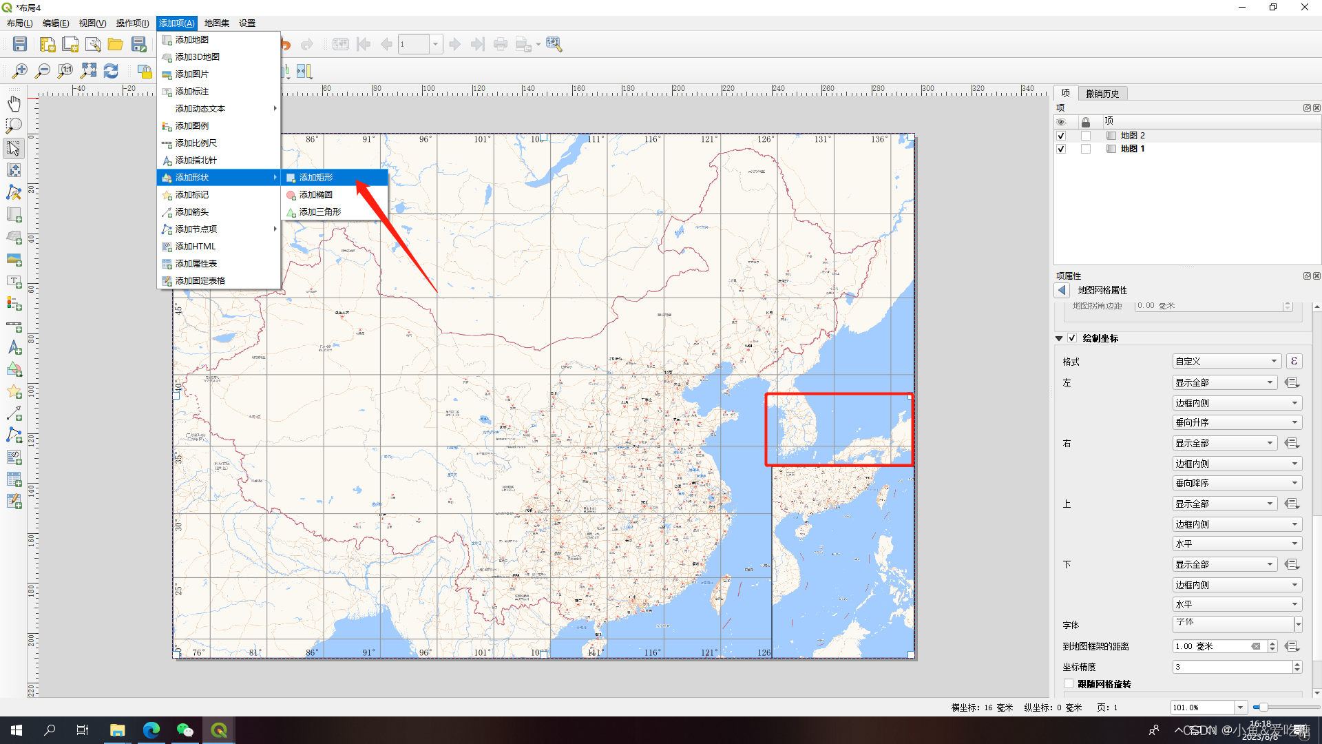Click the back arrow beside 地图网格属性
Screen dimensions: 1322x744
coord(1062,291)
